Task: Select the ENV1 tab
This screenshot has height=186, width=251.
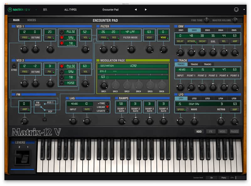Action: click(x=181, y=30)
